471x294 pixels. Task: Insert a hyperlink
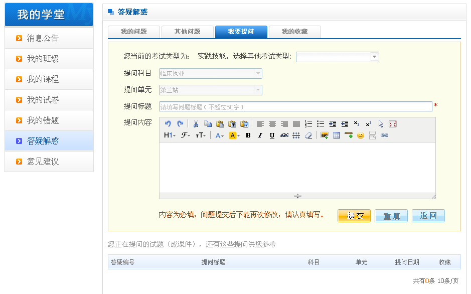pyautogui.click(x=385, y=135)
